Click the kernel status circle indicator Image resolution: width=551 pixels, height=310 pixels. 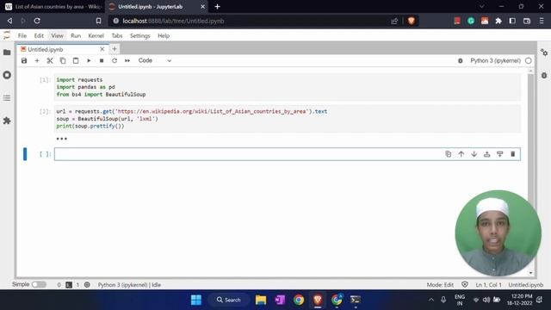coord(528,61)
